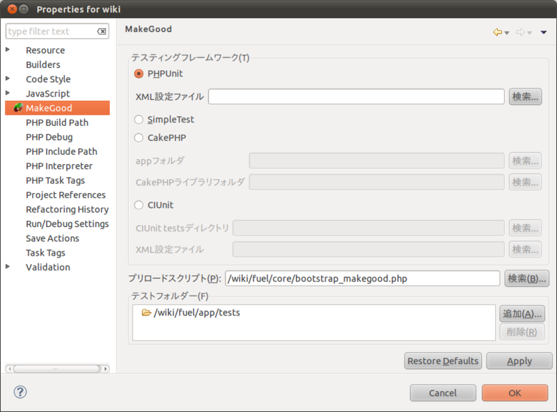Focus the プリロードスクリプト path field

(x=362, y=279)
